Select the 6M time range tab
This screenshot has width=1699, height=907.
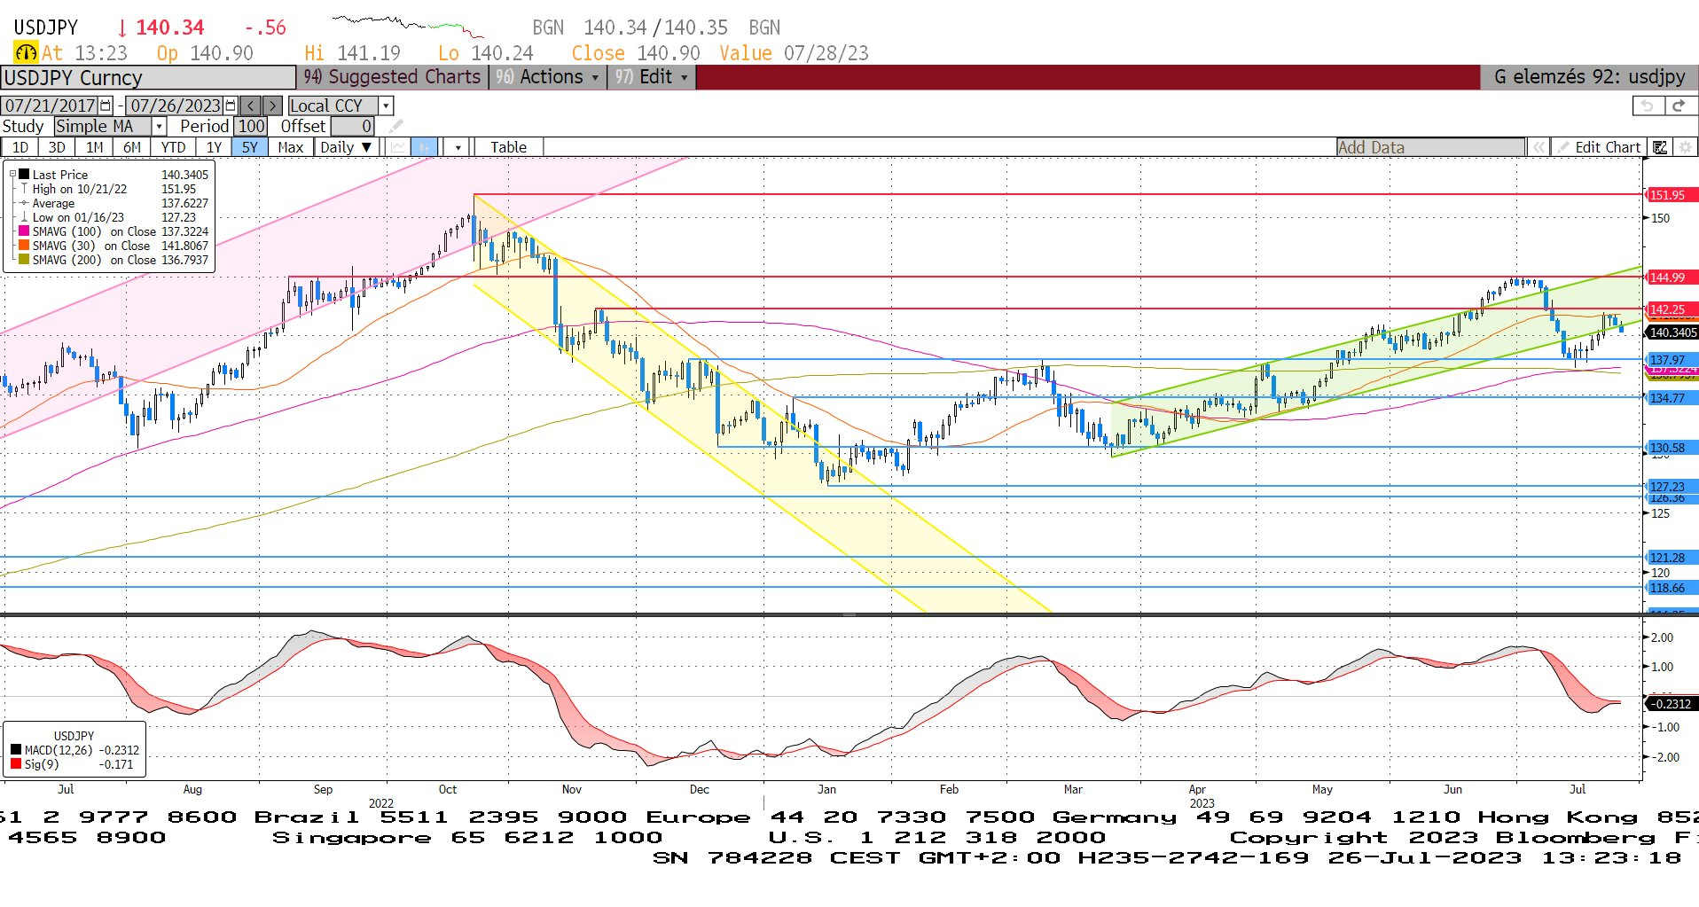pyautogui.click(x=132, y=147)
